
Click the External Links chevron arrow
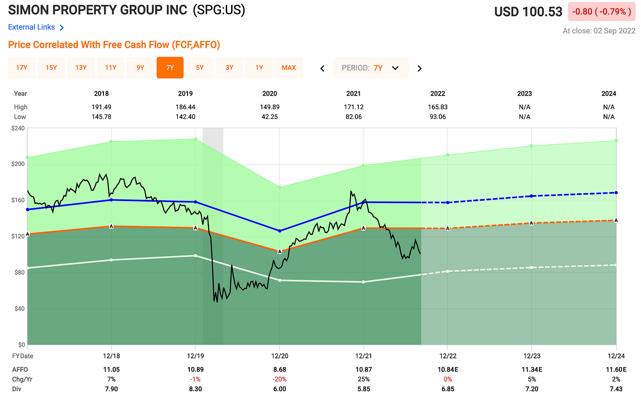coord(62,28)
